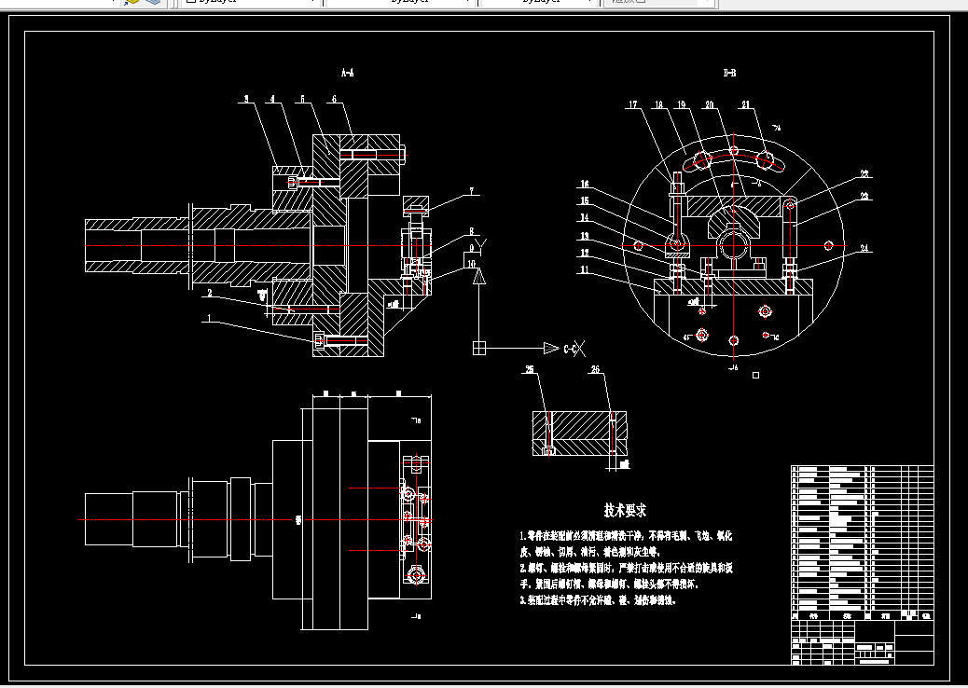Pick callout number 15
Image resolution: width=968 pixels, height=688 pixels.
click(x=584, y=200)
